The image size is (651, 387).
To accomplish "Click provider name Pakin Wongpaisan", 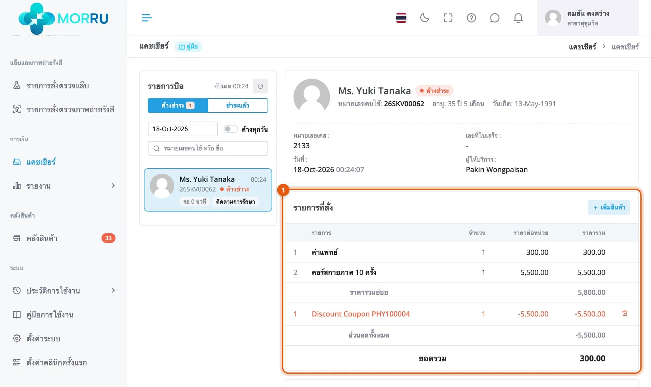I will (497, 169).
